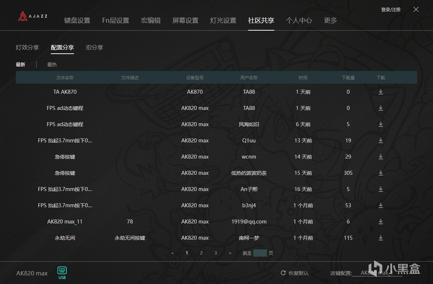This screenshot has height=284, width=433.
Task: Click the 用户名称 column header
Action: pyautogui.click(x=249, y=77)
